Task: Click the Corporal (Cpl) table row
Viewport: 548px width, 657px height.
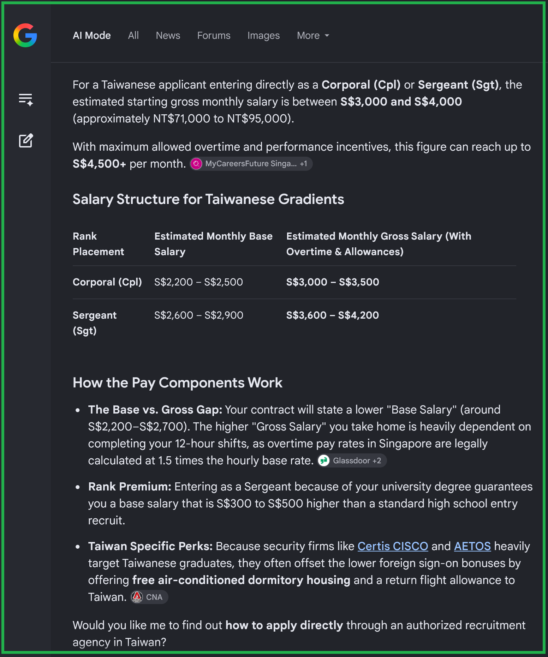Action: (x=294, y=282)
